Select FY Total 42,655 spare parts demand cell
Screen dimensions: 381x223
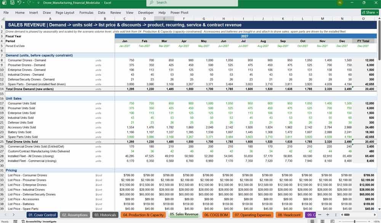pyautogui.click(x=363, y=84)
